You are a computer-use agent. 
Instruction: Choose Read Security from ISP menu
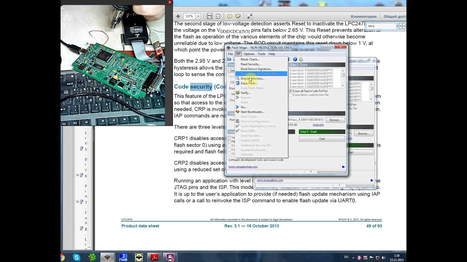tap(261, 64)
